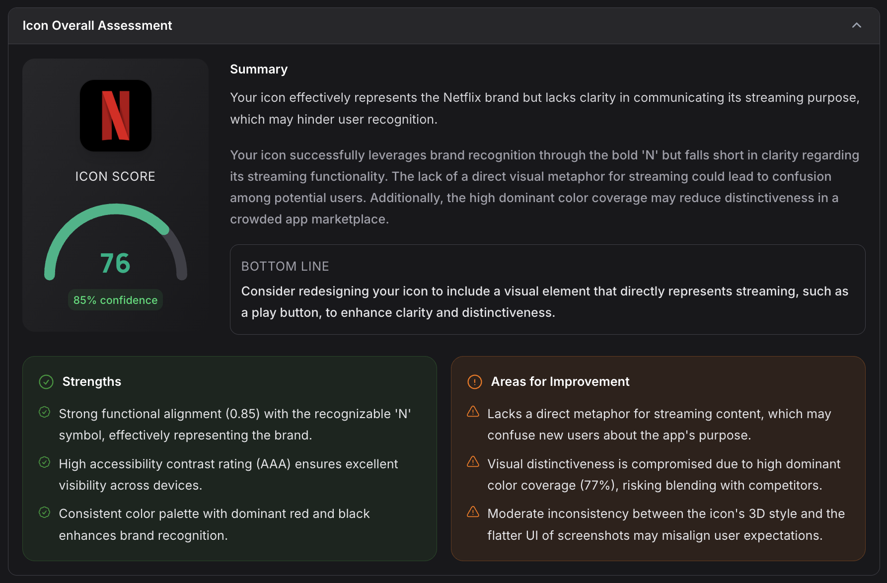Click the score value 76
887x583 pixels.
click(115, 263)
